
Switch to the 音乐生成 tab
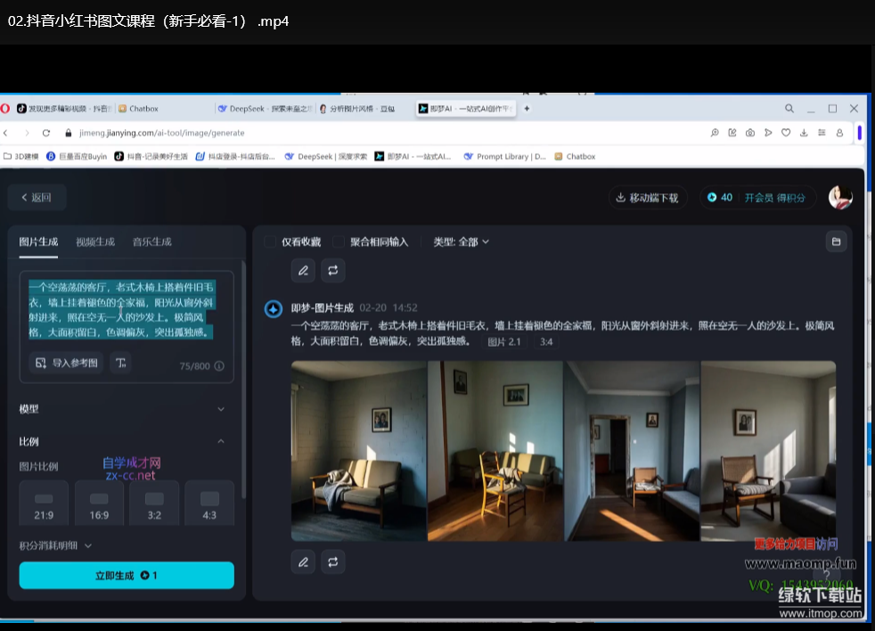151,242
